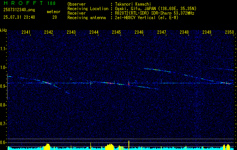Click the 0.7 kHz frequency label
Viewport: 237px width, 150px height.
[x=3, y=124]
